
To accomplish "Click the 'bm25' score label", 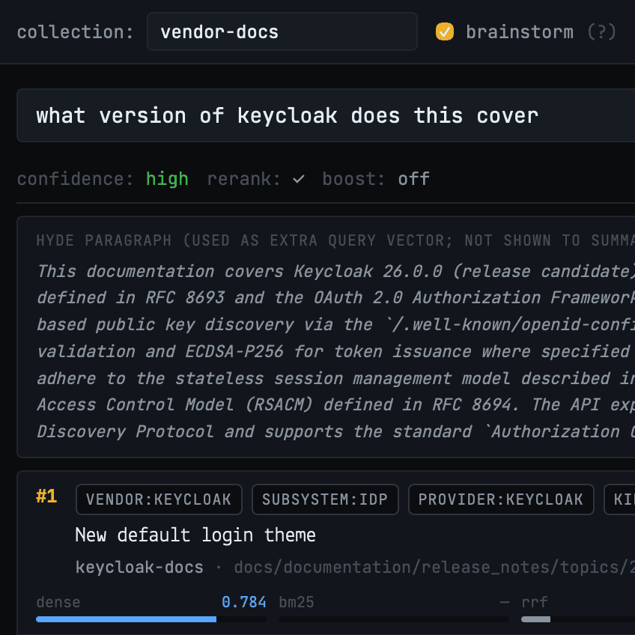I will coord(297,602).
